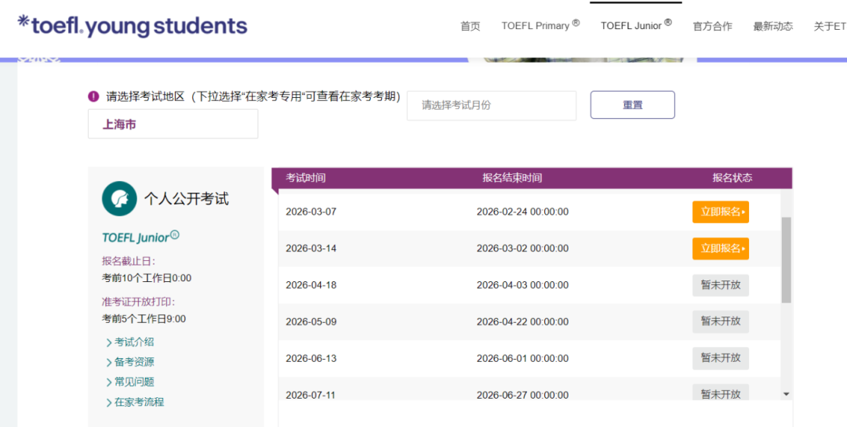Screen dimensions: 847x427
Task: Open the 常见问题 link
Action: tap(134, 382)
